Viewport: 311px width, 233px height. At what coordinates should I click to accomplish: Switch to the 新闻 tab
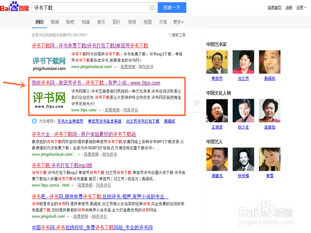[x=55, y=22]
